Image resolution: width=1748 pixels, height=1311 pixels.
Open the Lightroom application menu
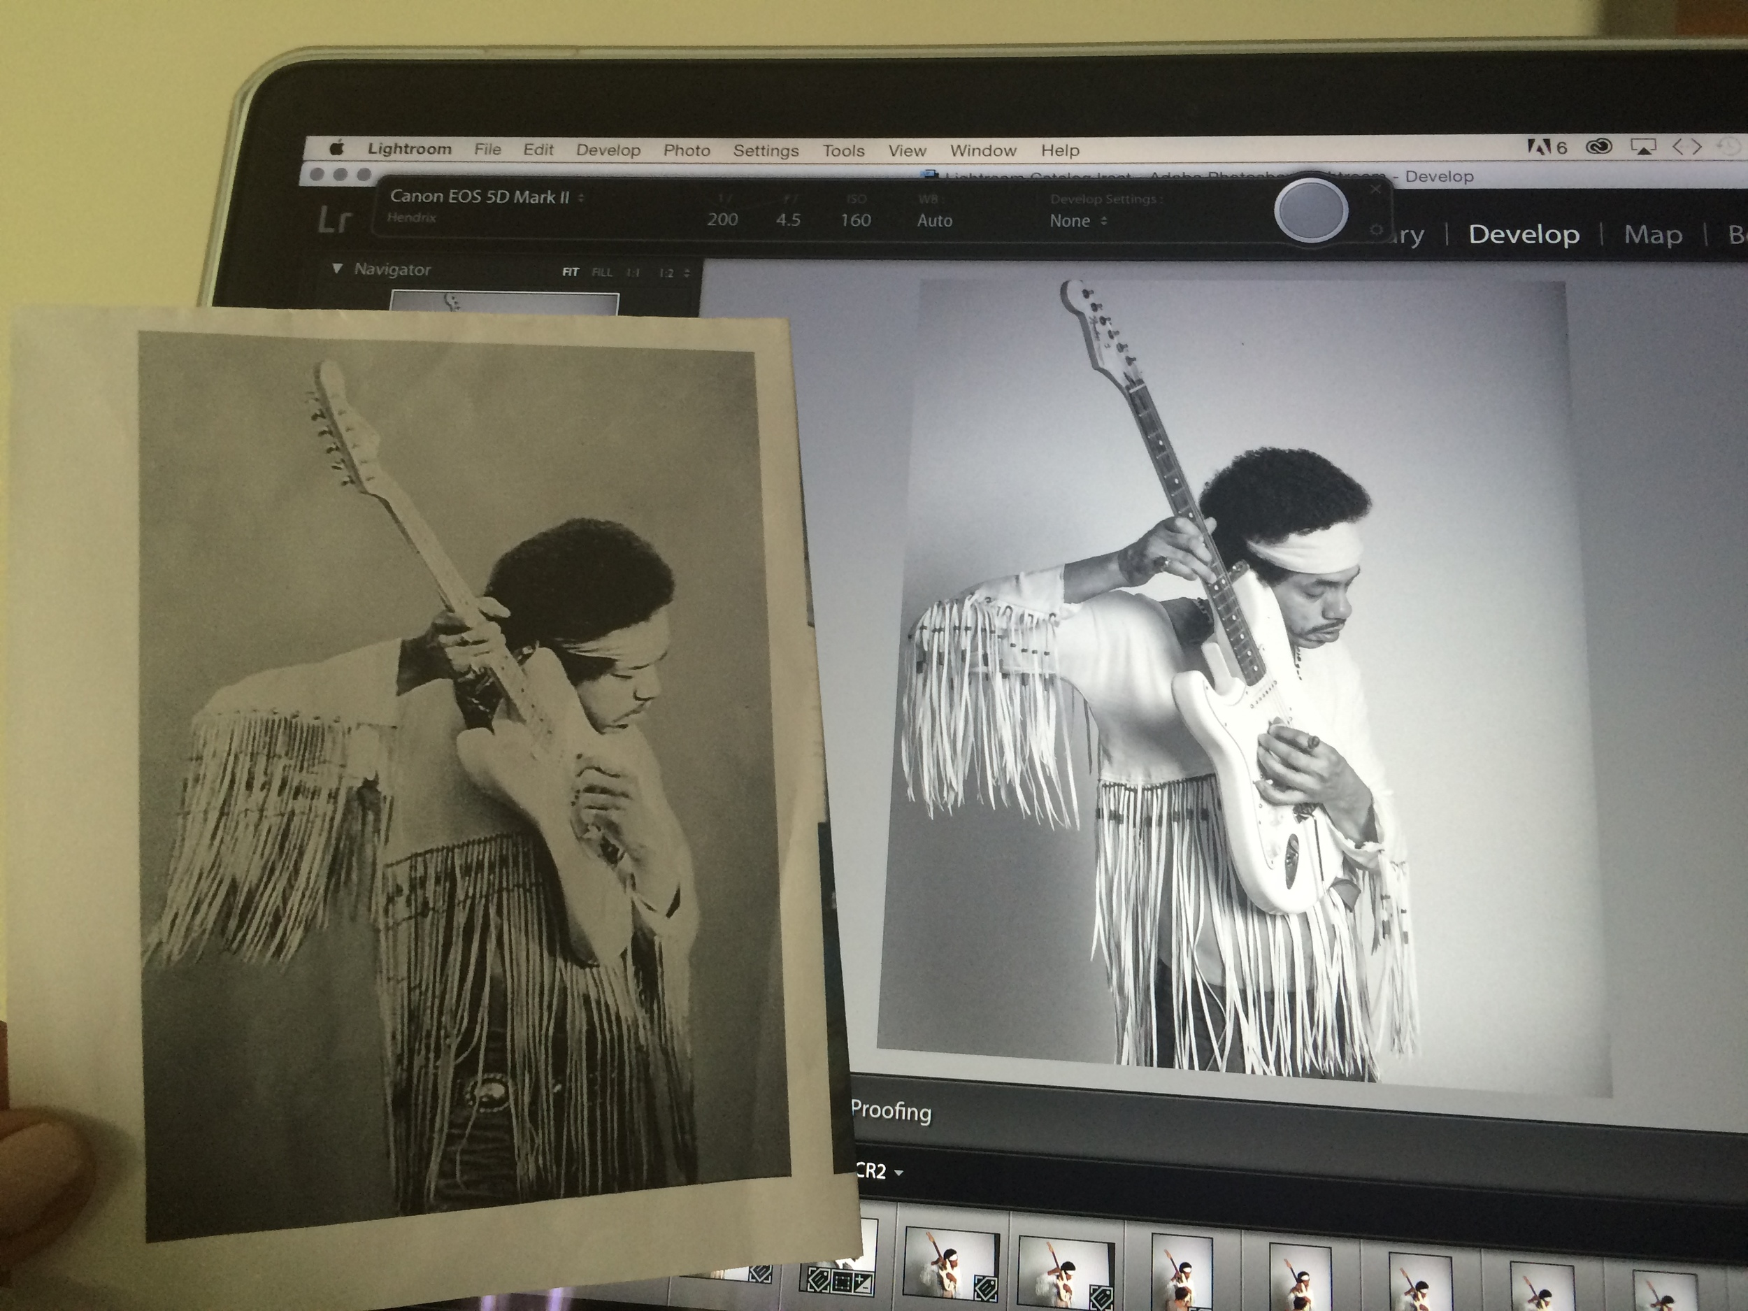click(409, 148)
